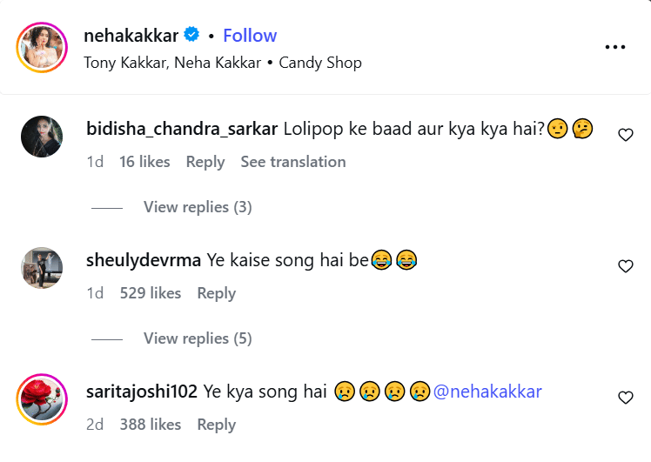Open the nehakakkar username in header
The image size is (651, 462).
pyautogui.click(x=131, y=36)
